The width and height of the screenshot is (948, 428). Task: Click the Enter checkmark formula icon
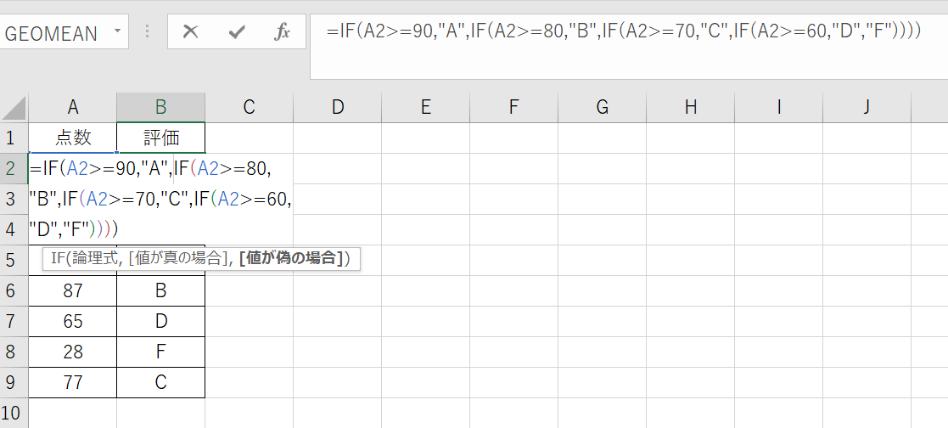(237, 32)
